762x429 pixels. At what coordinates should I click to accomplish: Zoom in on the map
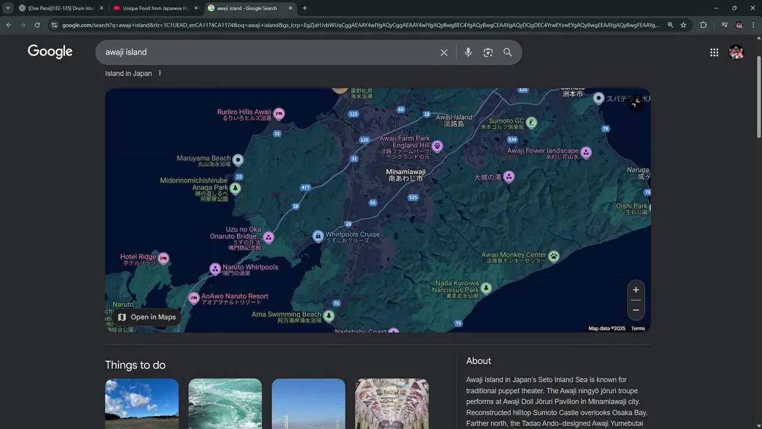coord(636,290)
